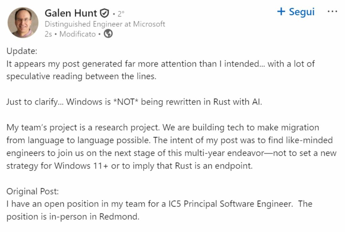Click the 2s post timestamp
This screenshot has height=232, width=345.
48,34
